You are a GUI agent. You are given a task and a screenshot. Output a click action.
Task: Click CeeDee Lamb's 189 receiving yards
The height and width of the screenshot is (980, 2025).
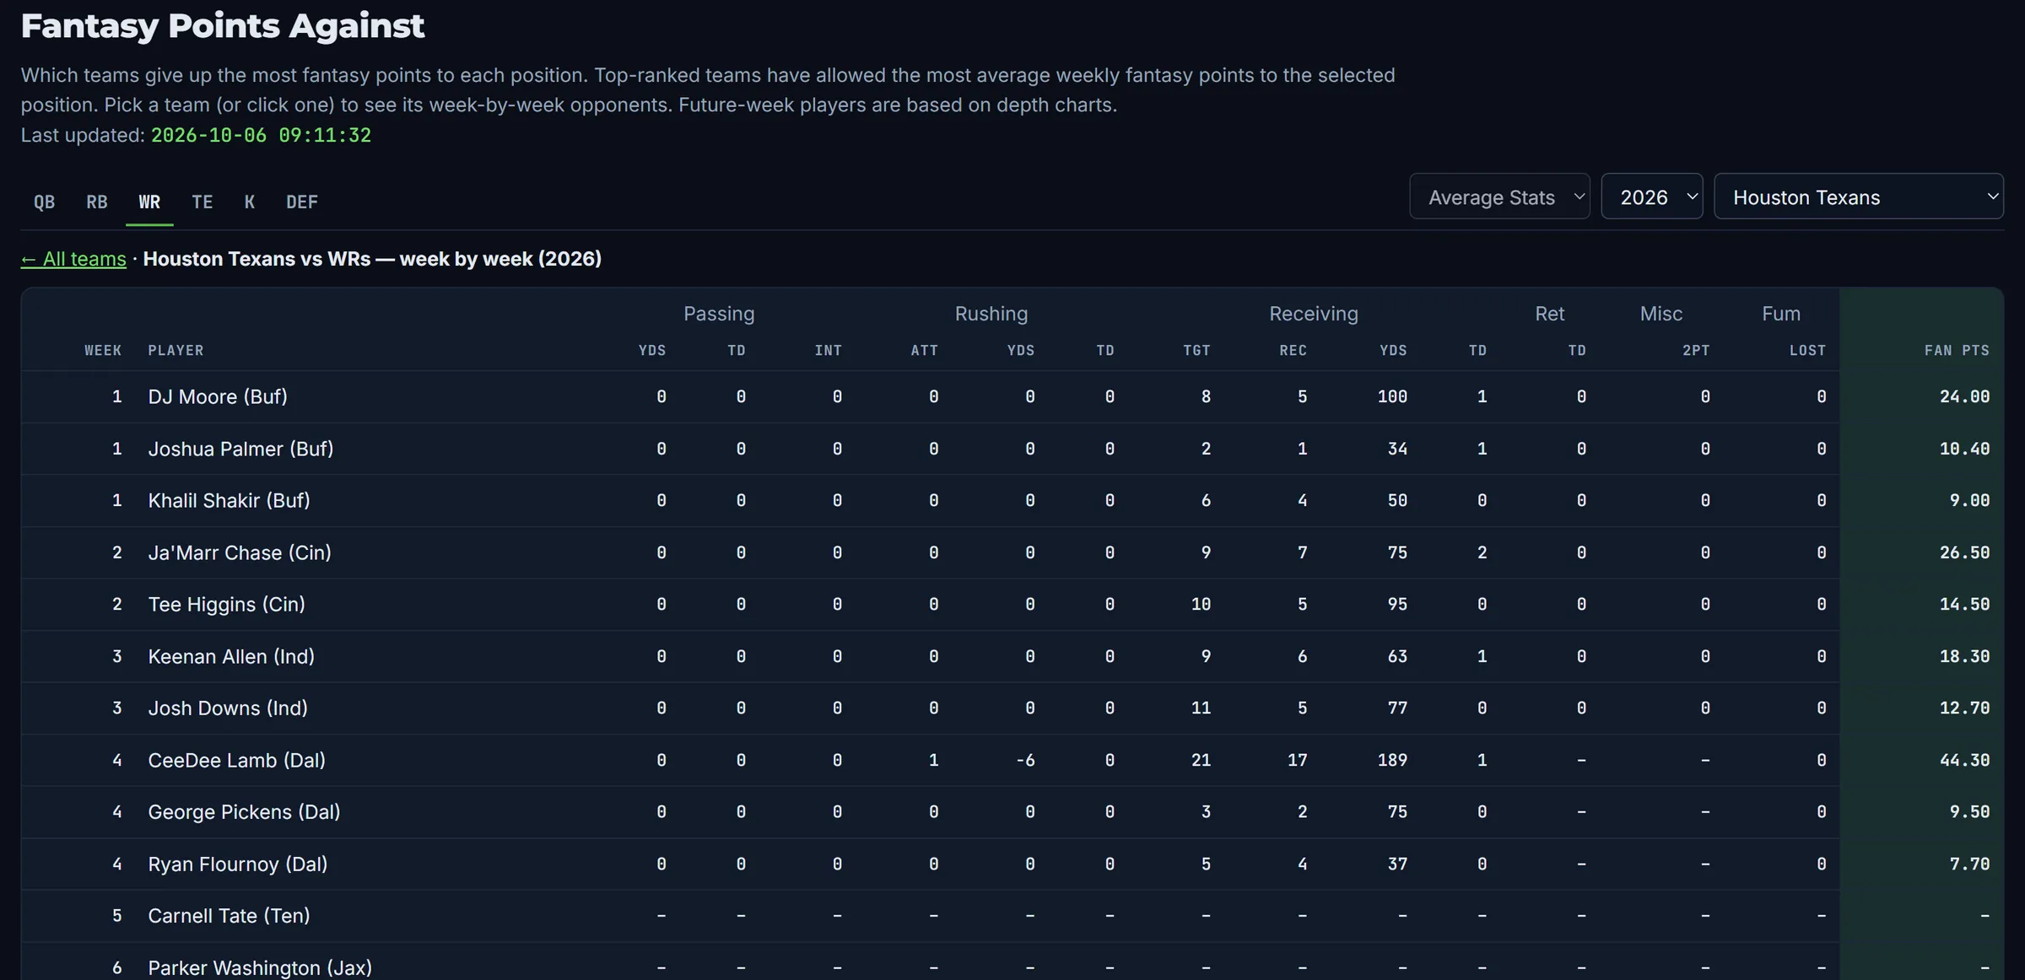coord(1392,760)
